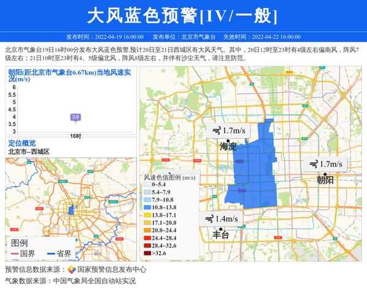Select the >32.6 maroon legend swatch
The image size is (367, 288).
(x=147, y=253)
